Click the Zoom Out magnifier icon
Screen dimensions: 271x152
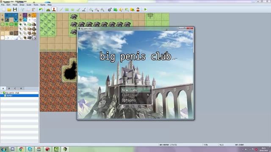click(97, 9)
